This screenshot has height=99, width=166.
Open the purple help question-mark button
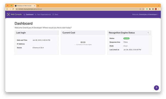coord(156,88)
